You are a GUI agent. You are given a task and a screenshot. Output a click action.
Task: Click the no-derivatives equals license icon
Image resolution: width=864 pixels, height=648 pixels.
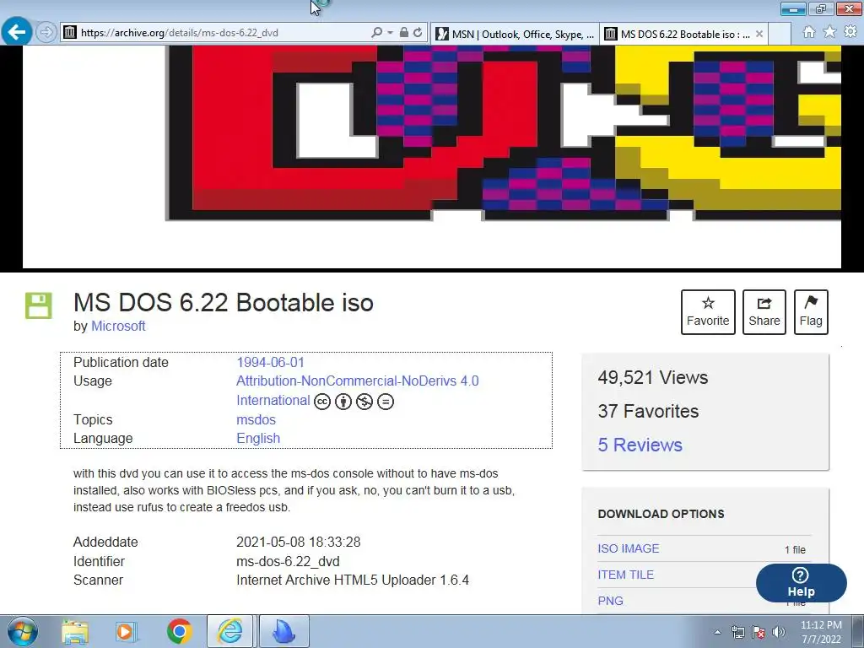click(385, 402)
